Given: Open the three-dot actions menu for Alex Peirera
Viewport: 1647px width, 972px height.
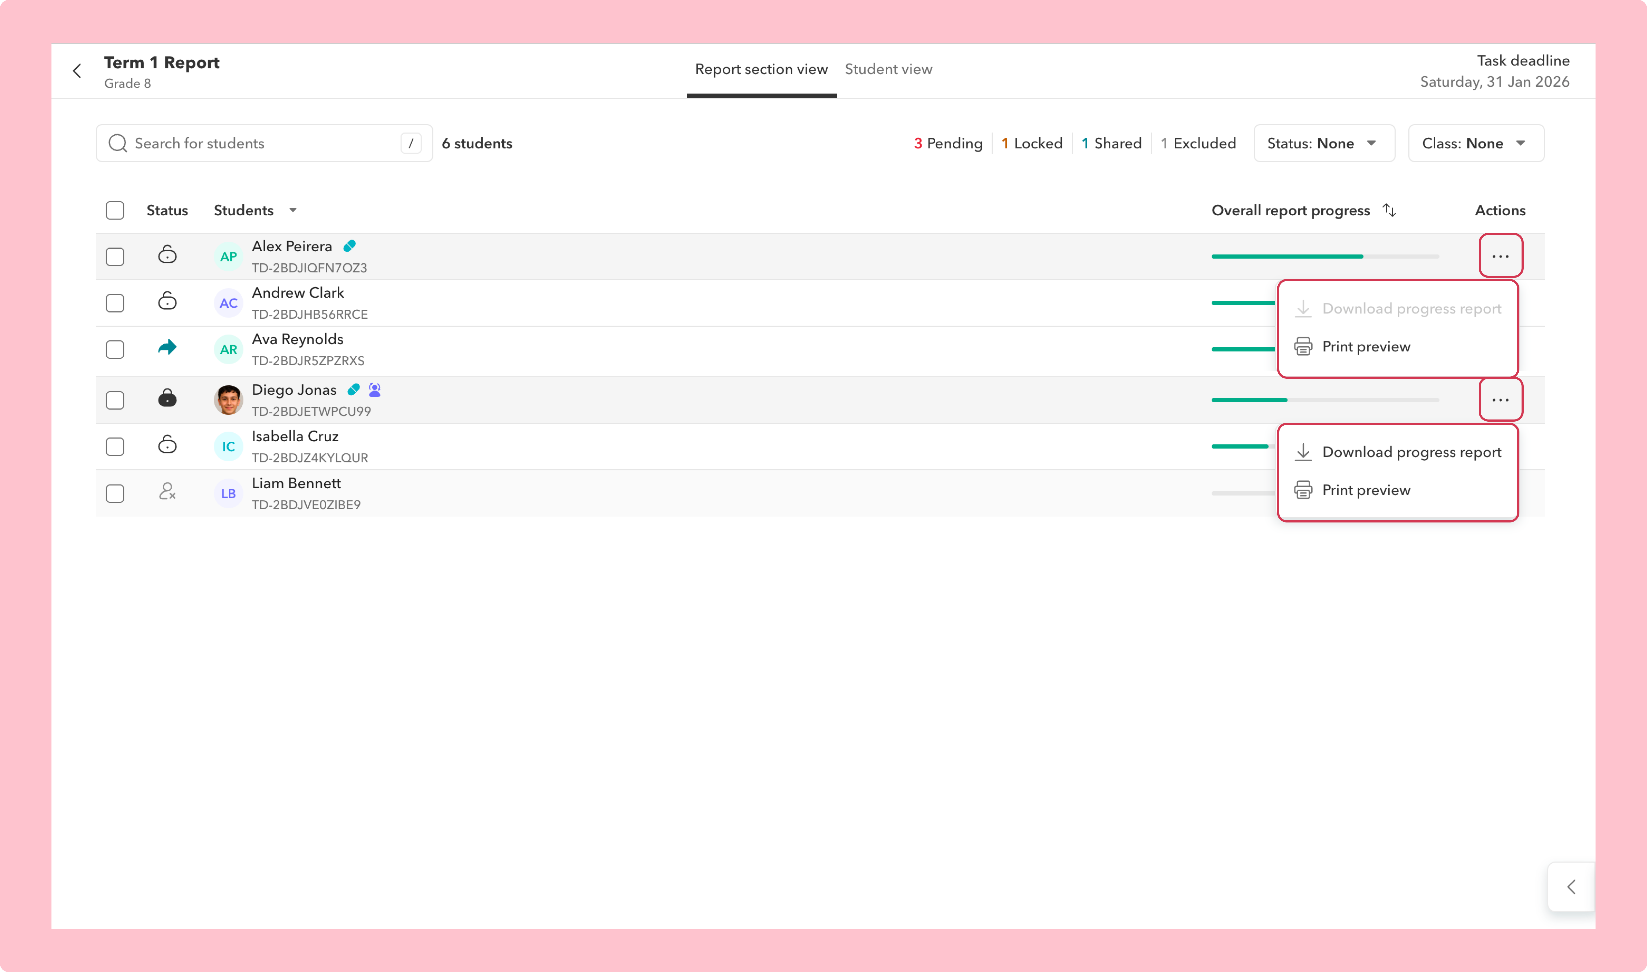Looking at the screenshot, I should (x=1500, y=256).
